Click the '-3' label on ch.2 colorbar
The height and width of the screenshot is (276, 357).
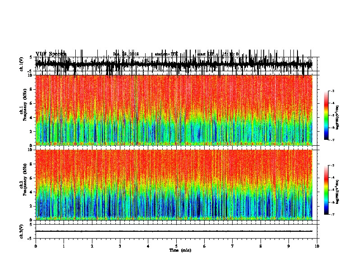click(332, 166)
